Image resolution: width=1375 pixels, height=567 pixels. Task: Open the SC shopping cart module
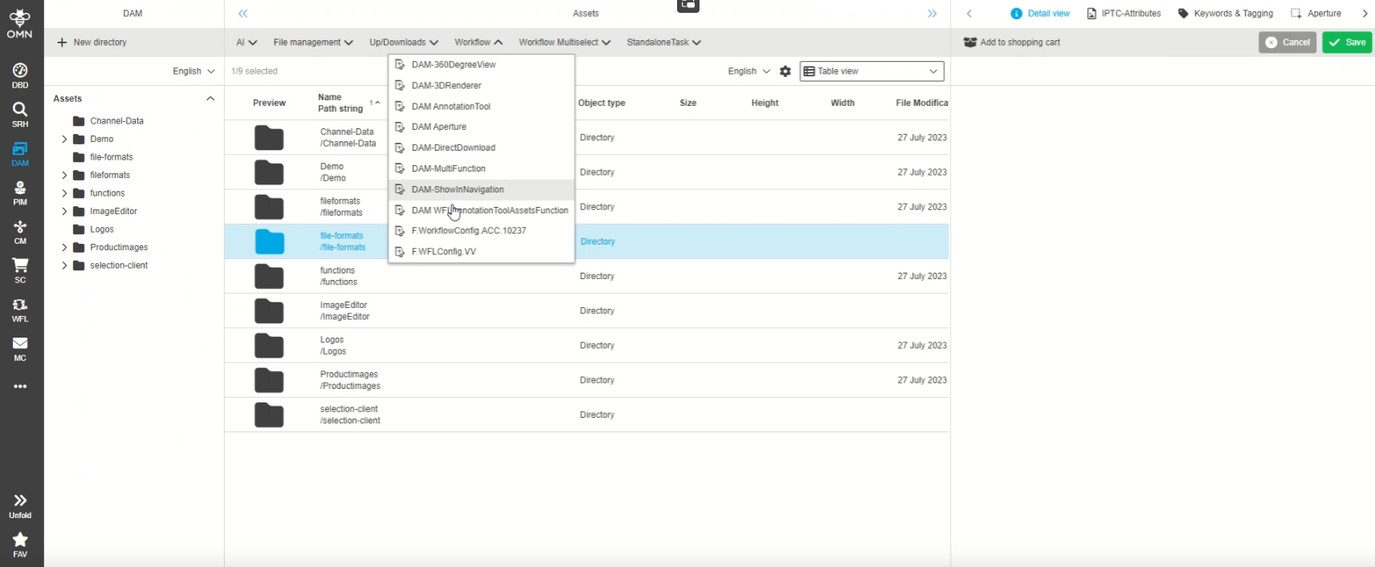pyautogui.click(x=20, y=269)
